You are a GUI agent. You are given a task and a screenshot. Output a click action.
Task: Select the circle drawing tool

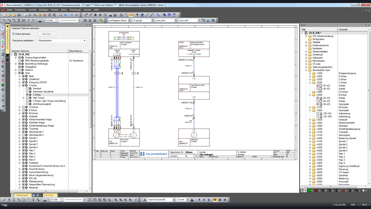pyautogui.click(x=24, y=200)
